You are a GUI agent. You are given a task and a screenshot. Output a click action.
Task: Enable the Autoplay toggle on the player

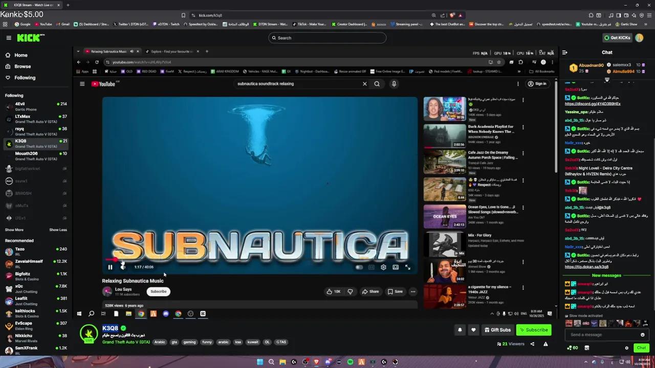click(360, 267)
